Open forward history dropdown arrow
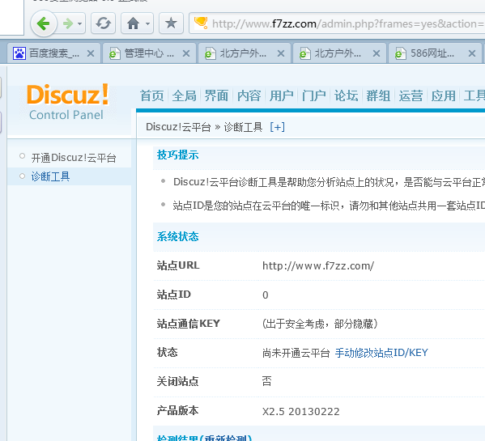 [x=80, y=23]
